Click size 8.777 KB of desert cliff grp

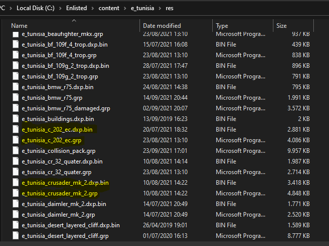(x=298, y=236)
